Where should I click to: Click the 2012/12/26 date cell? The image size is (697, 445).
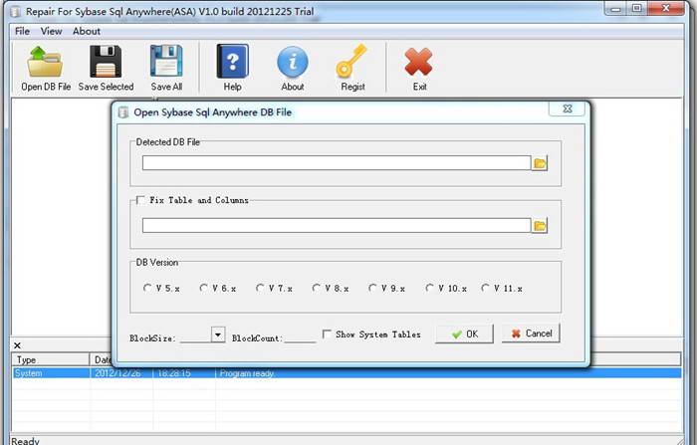[117, 373]
